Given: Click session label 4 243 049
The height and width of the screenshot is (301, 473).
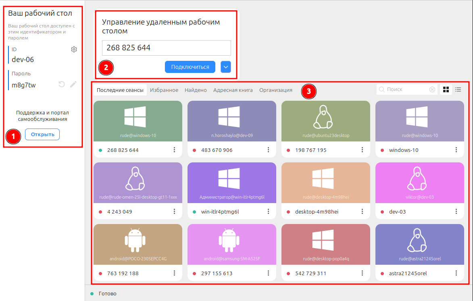Looking at the screenshot, I should pyautogui.click(x=119, y=212).
